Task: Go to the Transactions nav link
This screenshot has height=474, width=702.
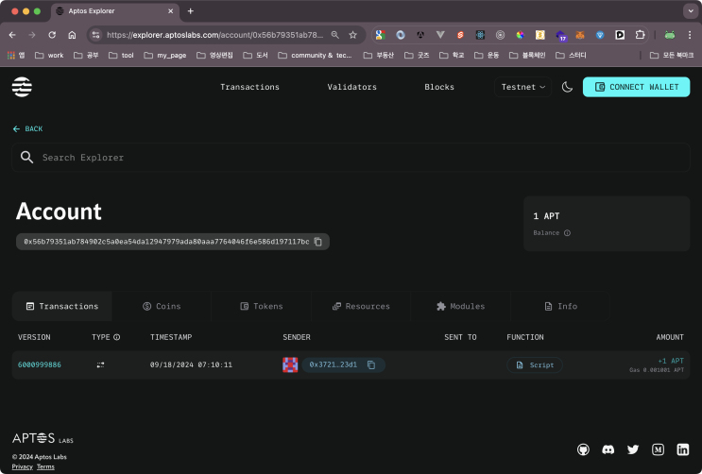Action: [x=249, y=87]
